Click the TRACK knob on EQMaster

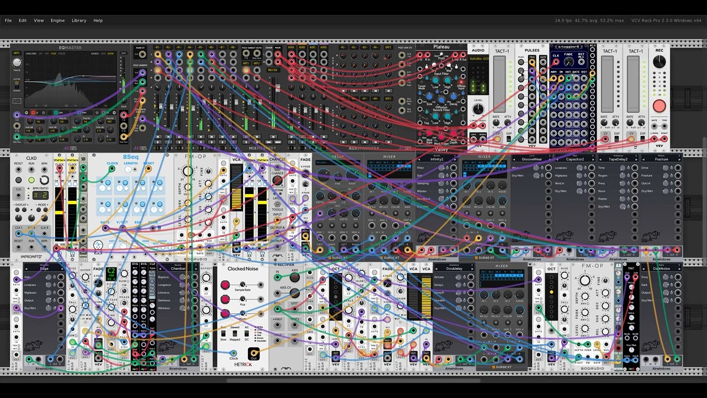(17, 62)
